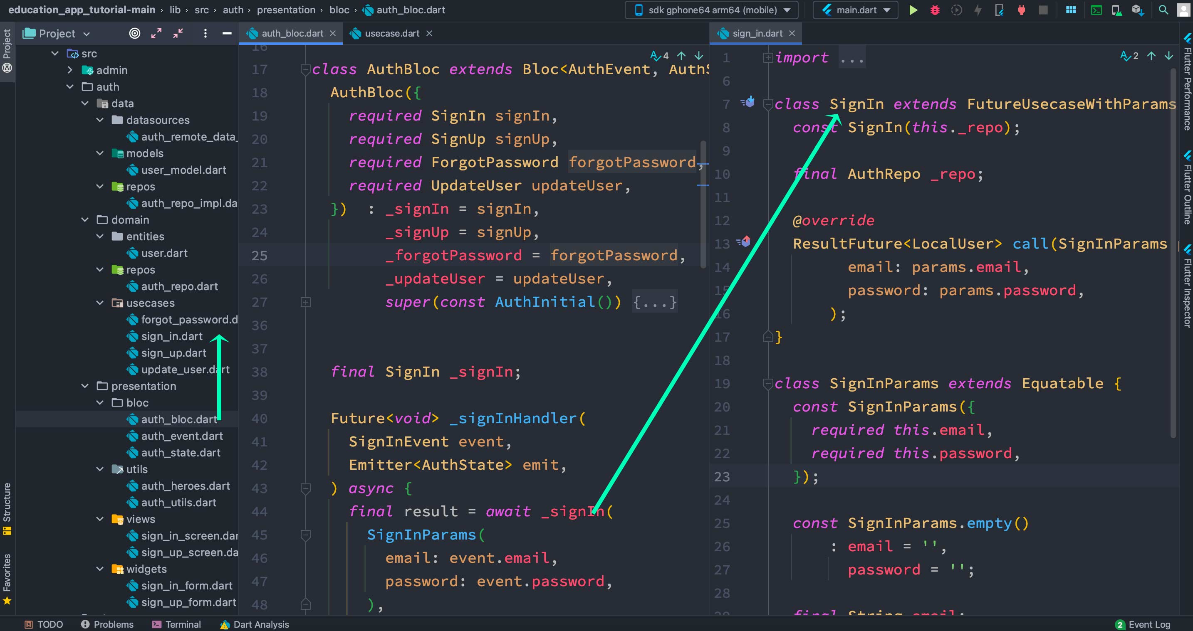Image resolution: width=1193 pixels, height=631 pixels.
Task: Click gutter override icon on line 7
Action: pyautogui.click(x=747, y=102)
